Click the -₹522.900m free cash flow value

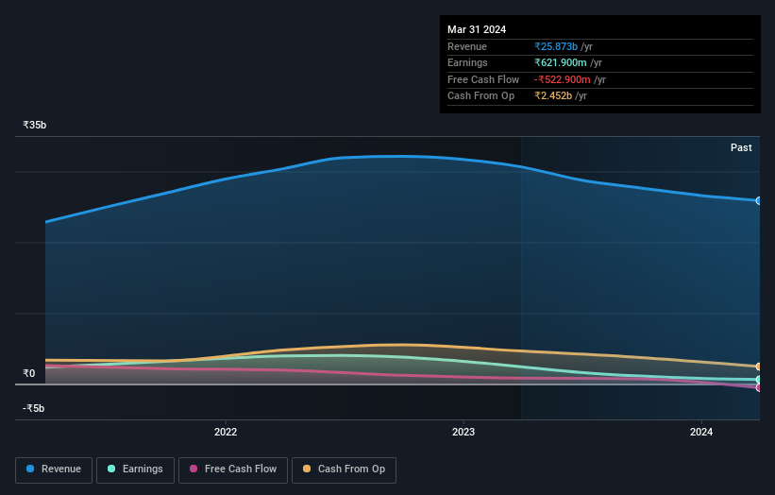pyautogui.click(x=562, y=79)
